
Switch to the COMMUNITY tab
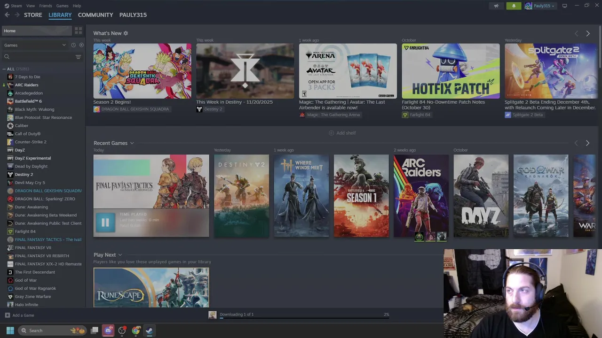tap(95, 15)
